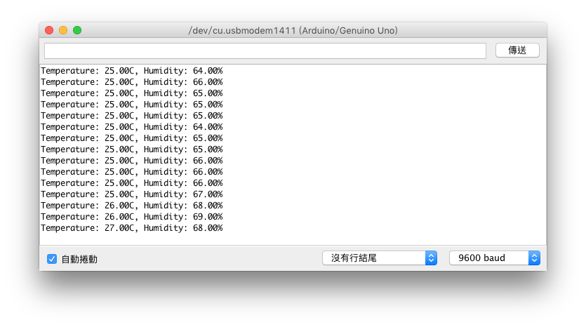The width and height of the screenshot is (586, 327).
Task: Open the 9600 baud rate dropdown
Action: click(495, 258)
